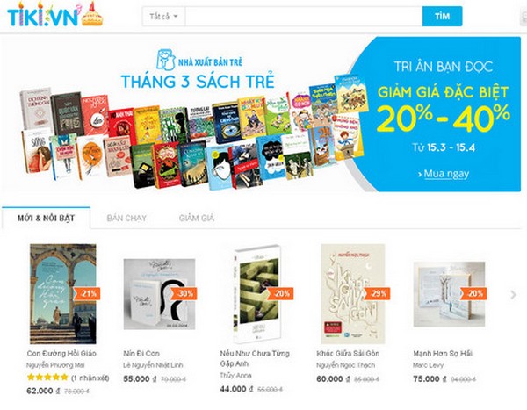Click author link Nguyễn Phương Mai
The width and height of the screenshot is (527, 410).
click(55, 365)
